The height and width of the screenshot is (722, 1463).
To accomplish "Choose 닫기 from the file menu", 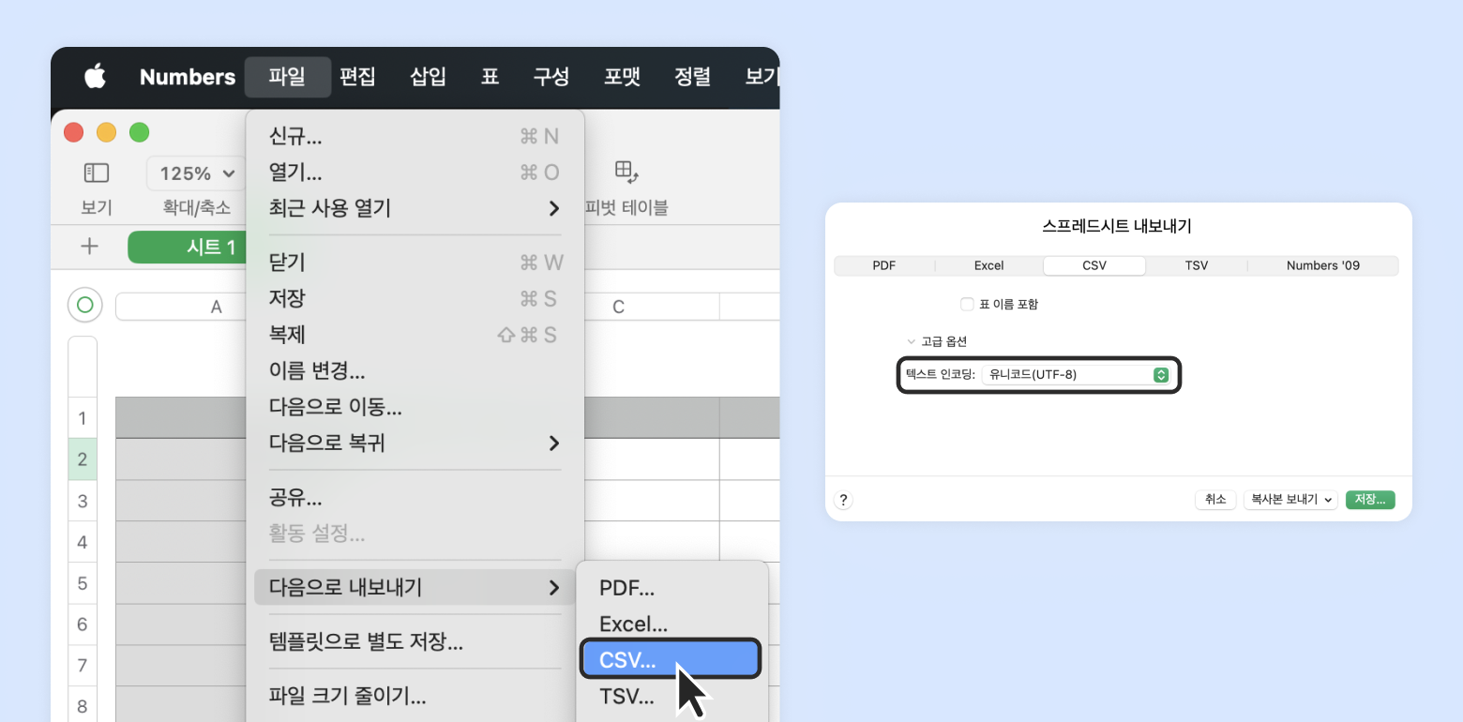I will pos(415,262).
